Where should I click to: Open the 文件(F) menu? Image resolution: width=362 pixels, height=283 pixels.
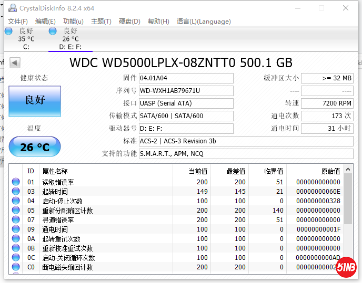(x=18, y=22)
